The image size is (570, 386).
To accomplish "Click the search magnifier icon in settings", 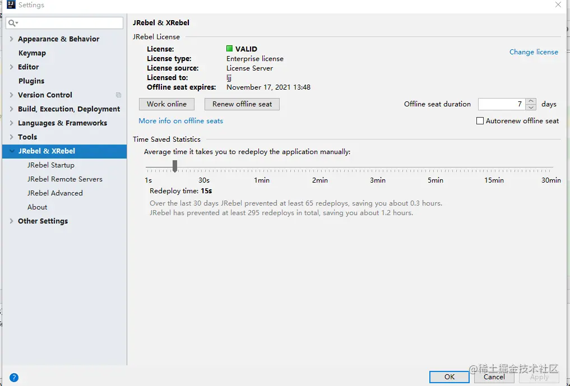I will pyautogui.click(x=13, y=24).
